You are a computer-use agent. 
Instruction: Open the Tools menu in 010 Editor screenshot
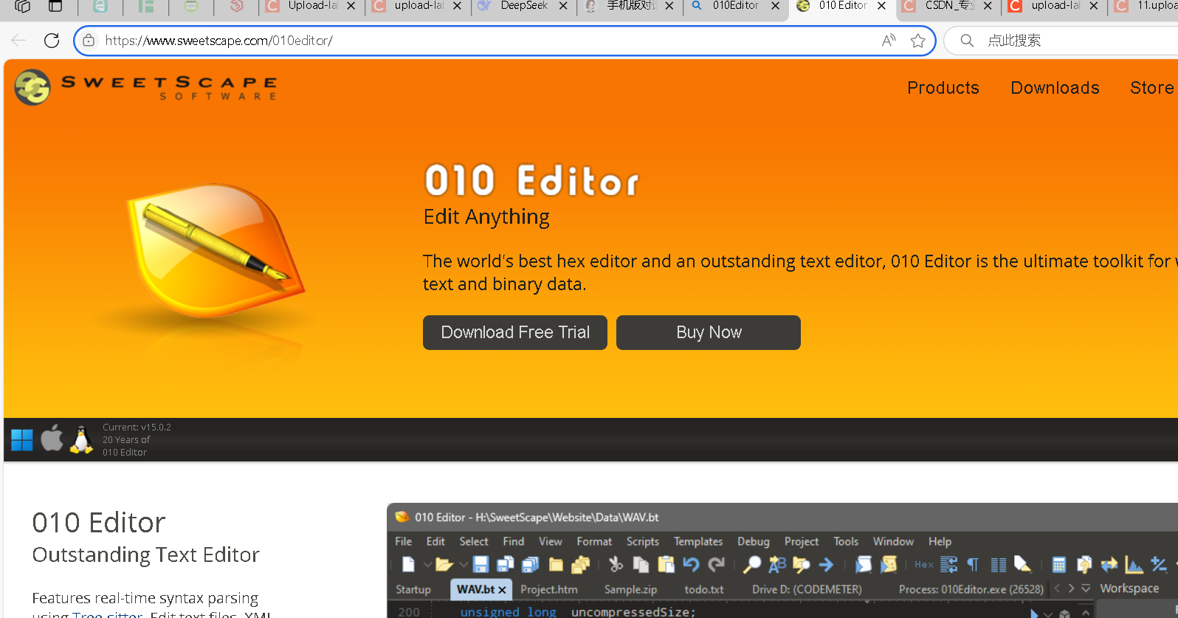click(x=846, y=541)
